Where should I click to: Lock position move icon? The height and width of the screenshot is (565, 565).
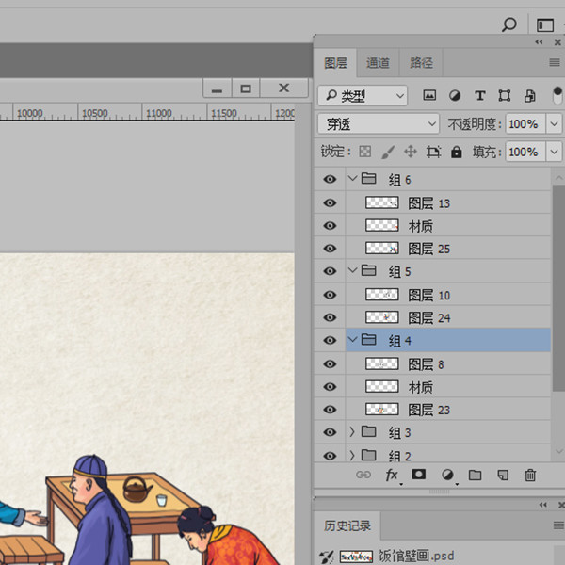(x=410, y=152)
